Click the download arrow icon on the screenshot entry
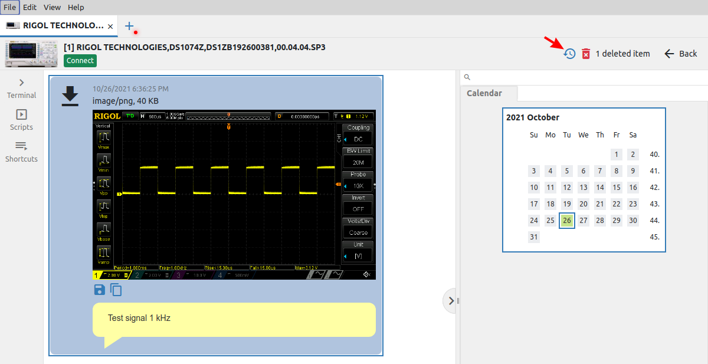This screenshot has height=364, width=708. [x=70, y=97]
